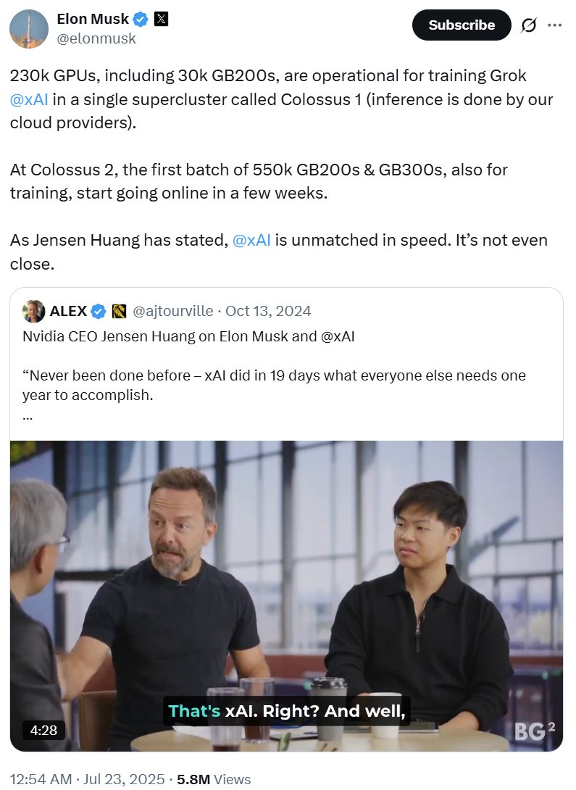Click Elon Musk's blue verified badge

141,20
